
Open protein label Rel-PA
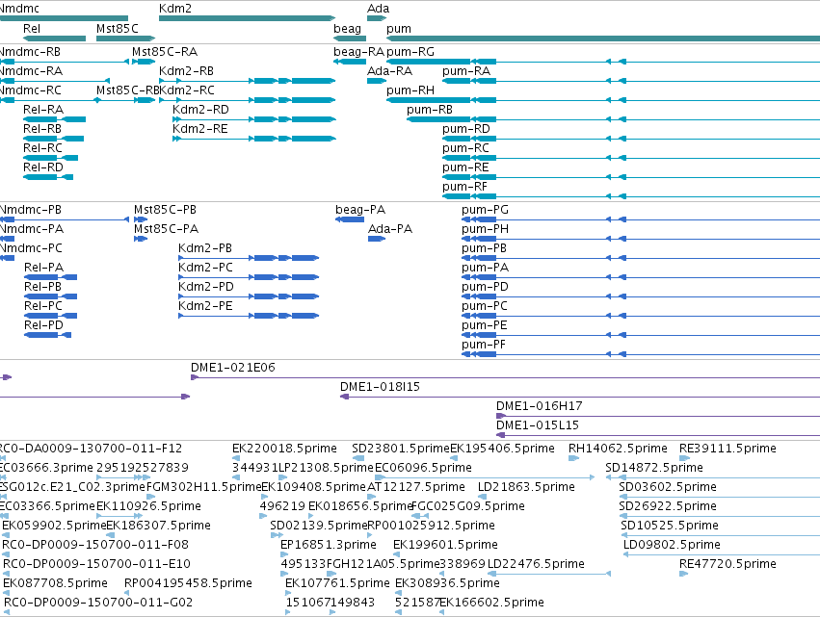tap(44, 268)
